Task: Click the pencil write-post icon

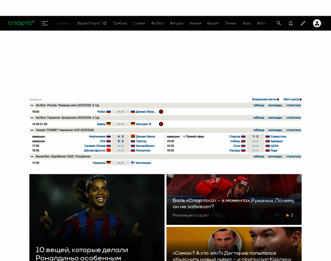Action: (x=303, y=23)
